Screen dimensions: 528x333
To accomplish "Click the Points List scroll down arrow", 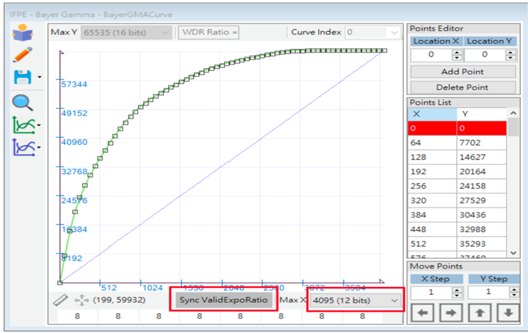I will click(513, 253).
